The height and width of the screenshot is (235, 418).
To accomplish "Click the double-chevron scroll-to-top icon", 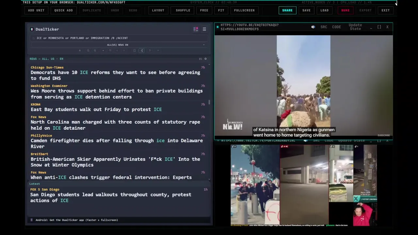I will 110,51.
